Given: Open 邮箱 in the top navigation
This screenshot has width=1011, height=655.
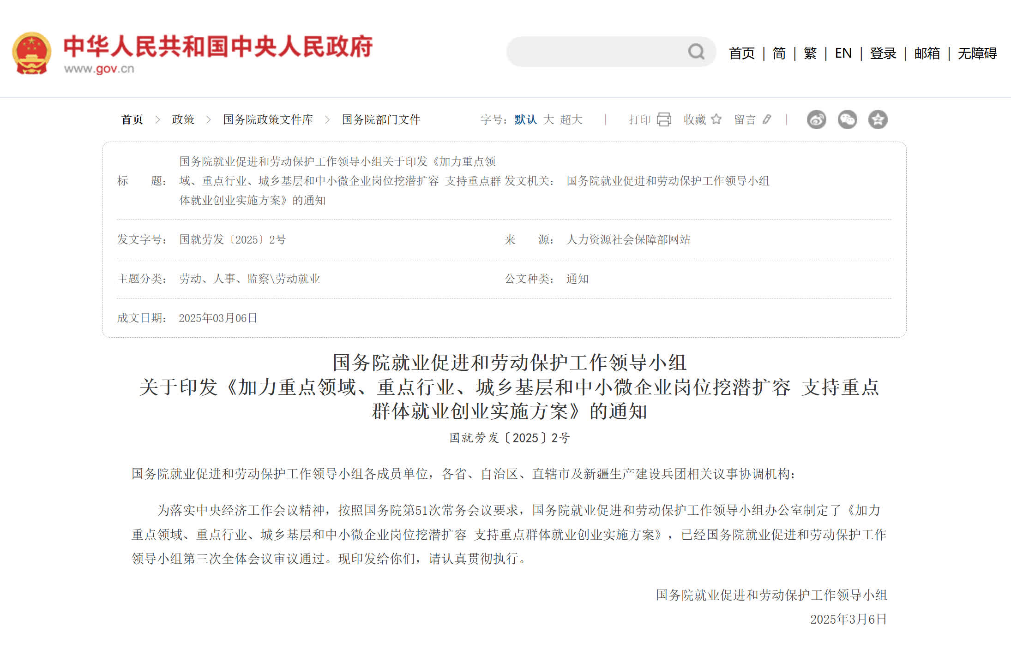Looking at the screenshot, I should (927, 53).
